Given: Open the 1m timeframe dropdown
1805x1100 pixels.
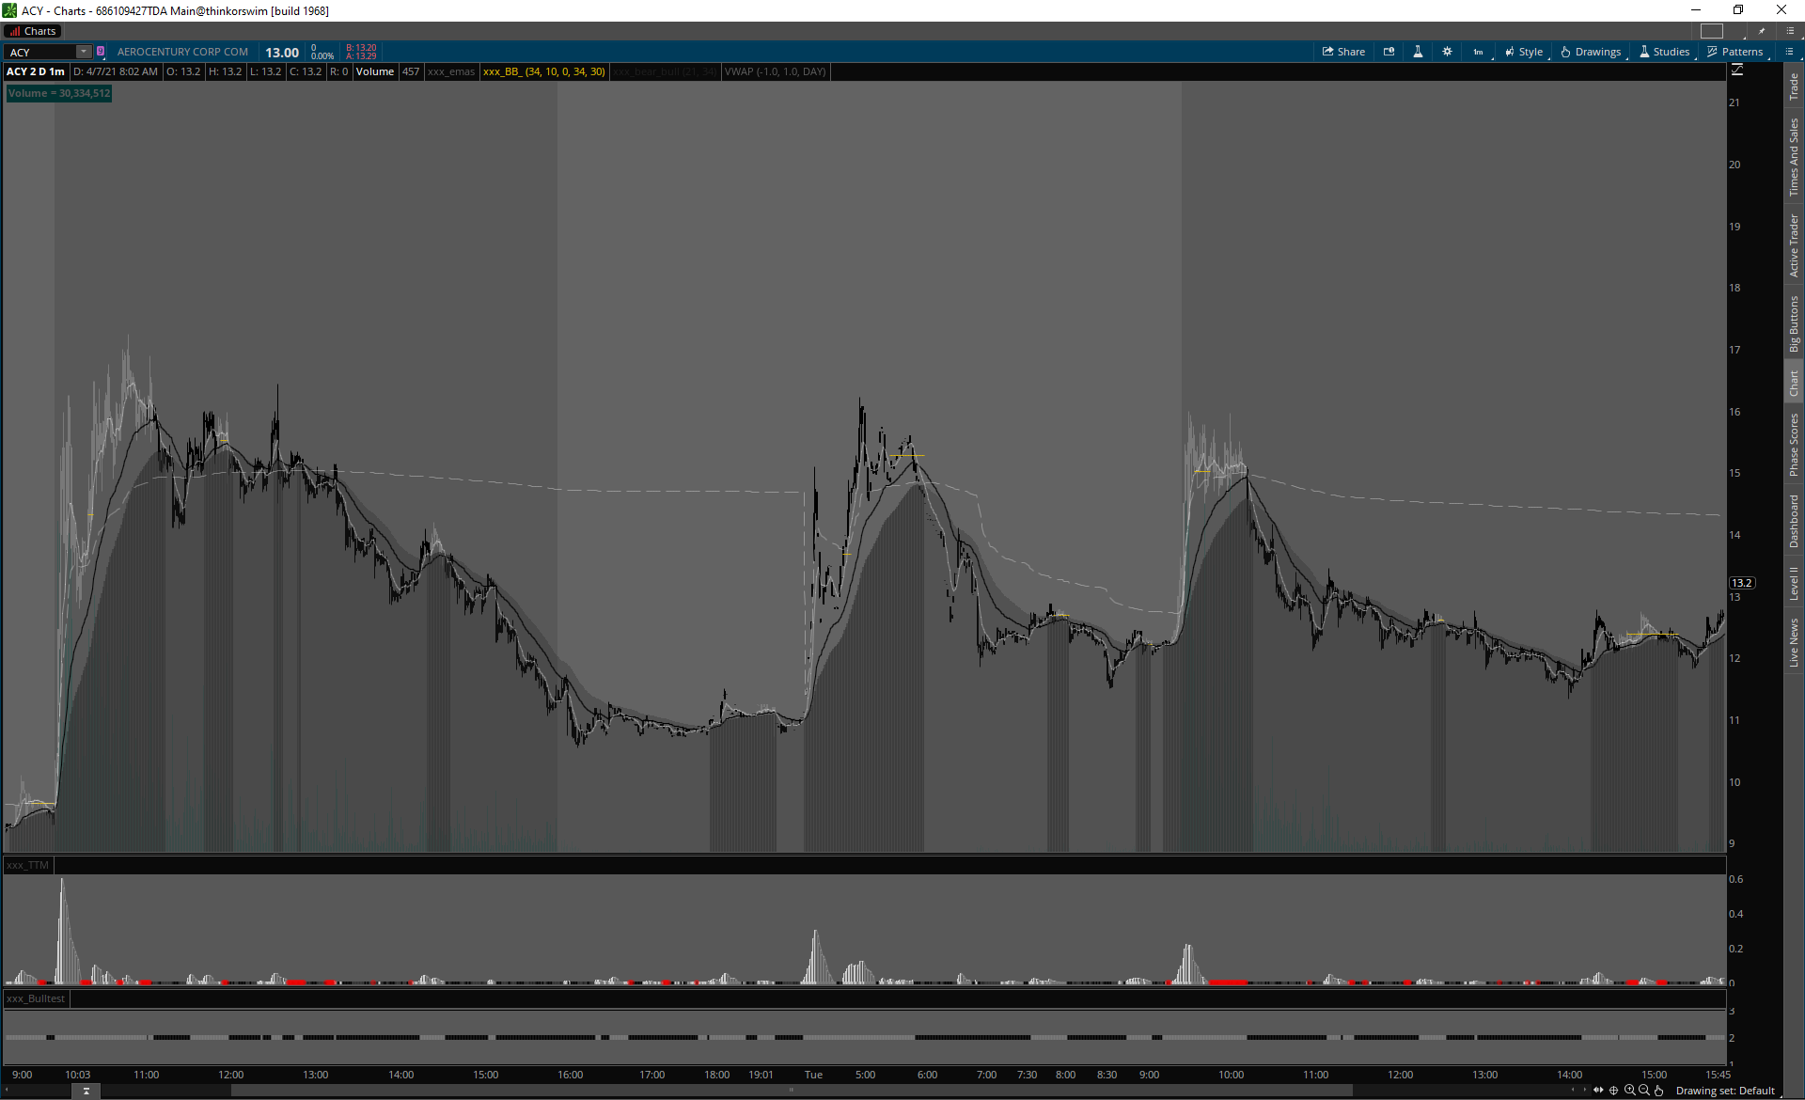Looking at the screenshot, I should (1479, 52).
